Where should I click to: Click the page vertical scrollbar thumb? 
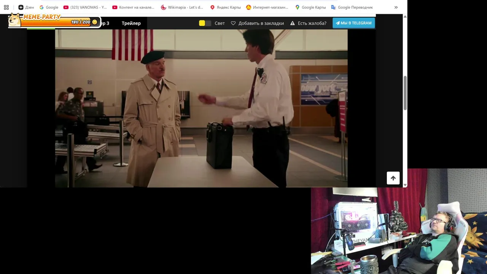(x=405, y=93)
